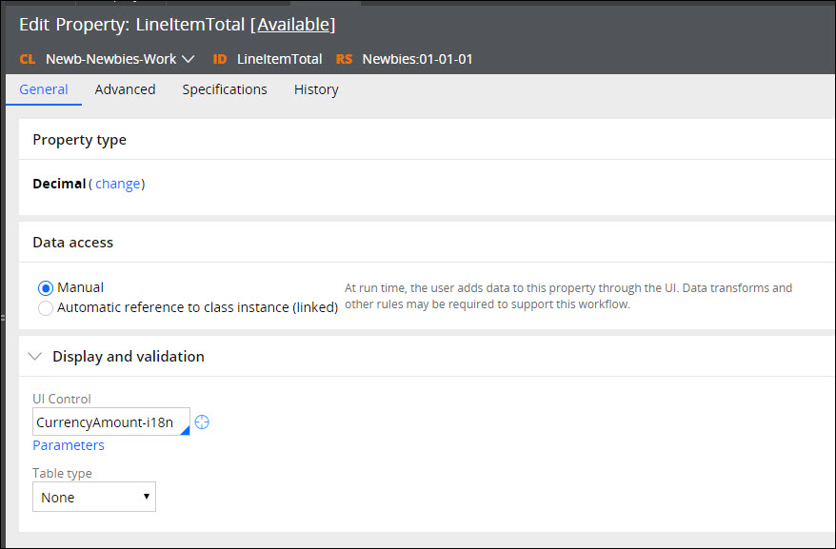Click into the UI Control field
The image size is (836, 549).
click(x=110, y=422)
